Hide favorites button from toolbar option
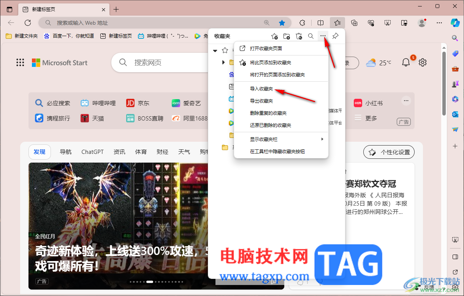 pos(281,152)
